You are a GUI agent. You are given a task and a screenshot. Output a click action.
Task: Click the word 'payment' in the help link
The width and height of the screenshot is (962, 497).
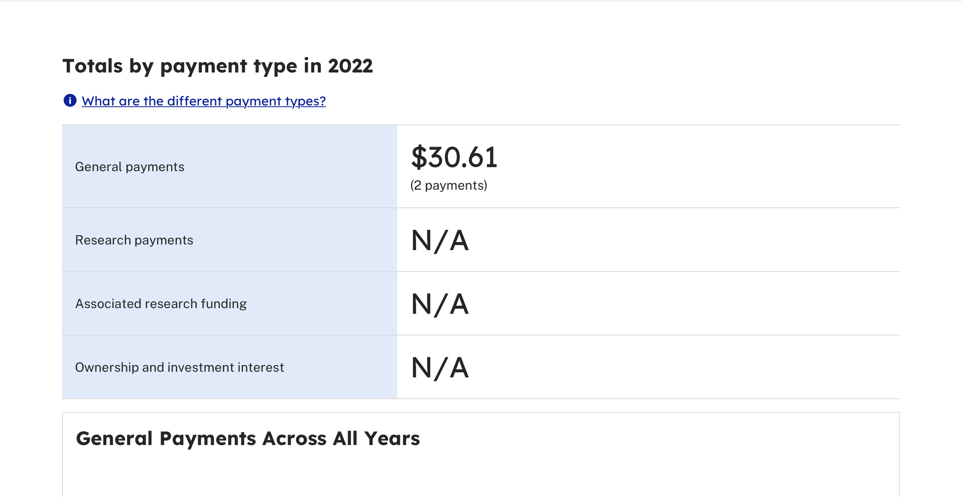[x=253, y=101]
